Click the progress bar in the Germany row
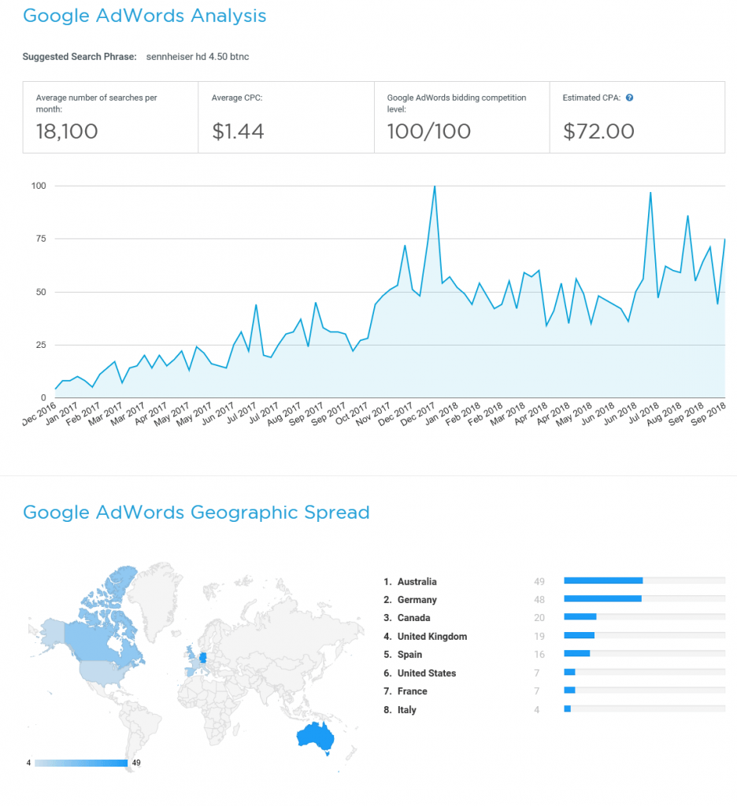This screenshot has width=737, height=806. click(644, 599)
